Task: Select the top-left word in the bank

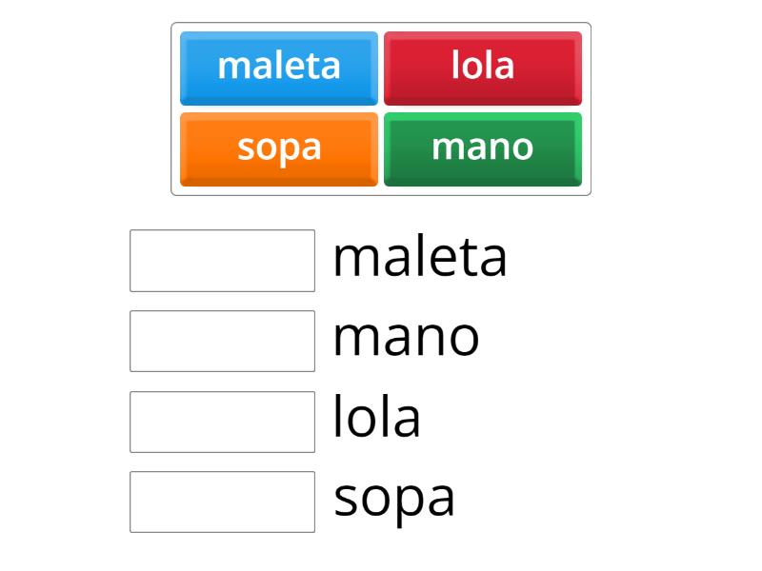Action: click(279, 67)
